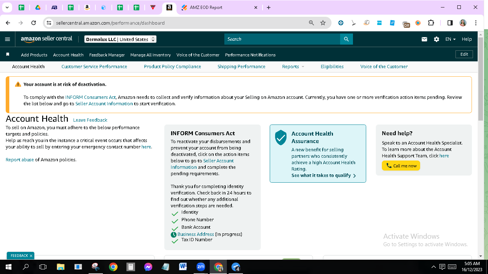The height and width of the screenshot is (274, 488).
Task: Open the Eligibilities tab
Action: pyautogui.click(x=332, y=66)
